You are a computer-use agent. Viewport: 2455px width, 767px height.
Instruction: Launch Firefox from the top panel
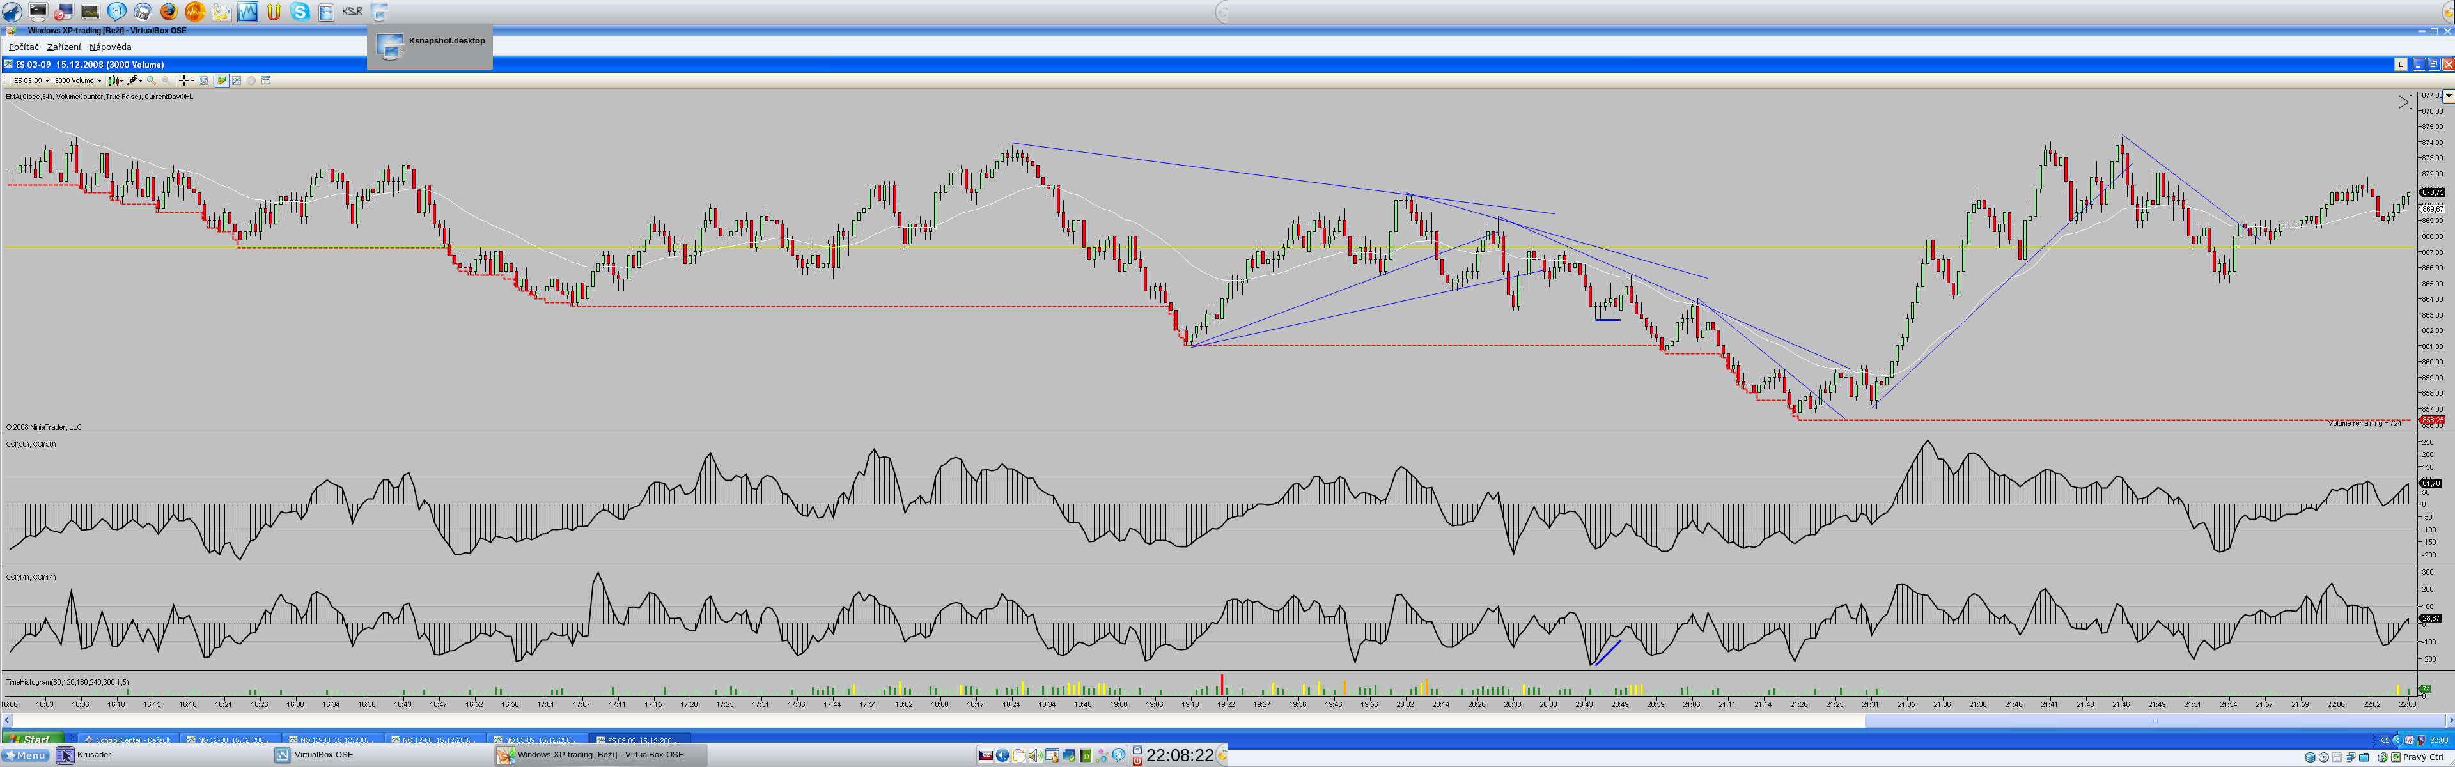(x=169, y=12)
